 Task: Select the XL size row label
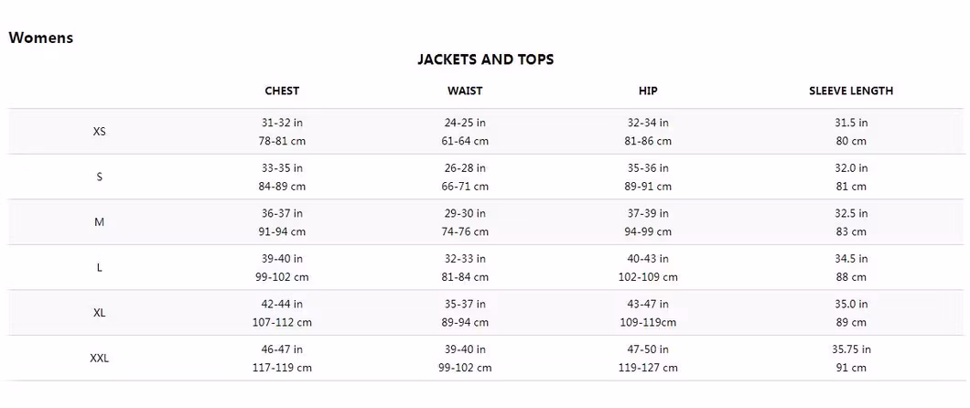tap(100, 313)
